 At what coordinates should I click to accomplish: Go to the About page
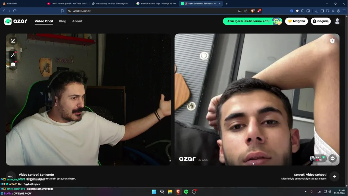point(77,21)
